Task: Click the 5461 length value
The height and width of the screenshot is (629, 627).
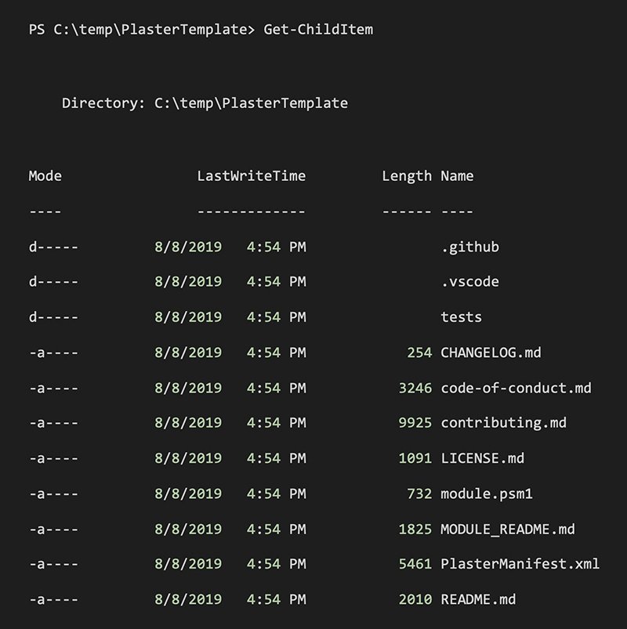Action: coord(415,564)
